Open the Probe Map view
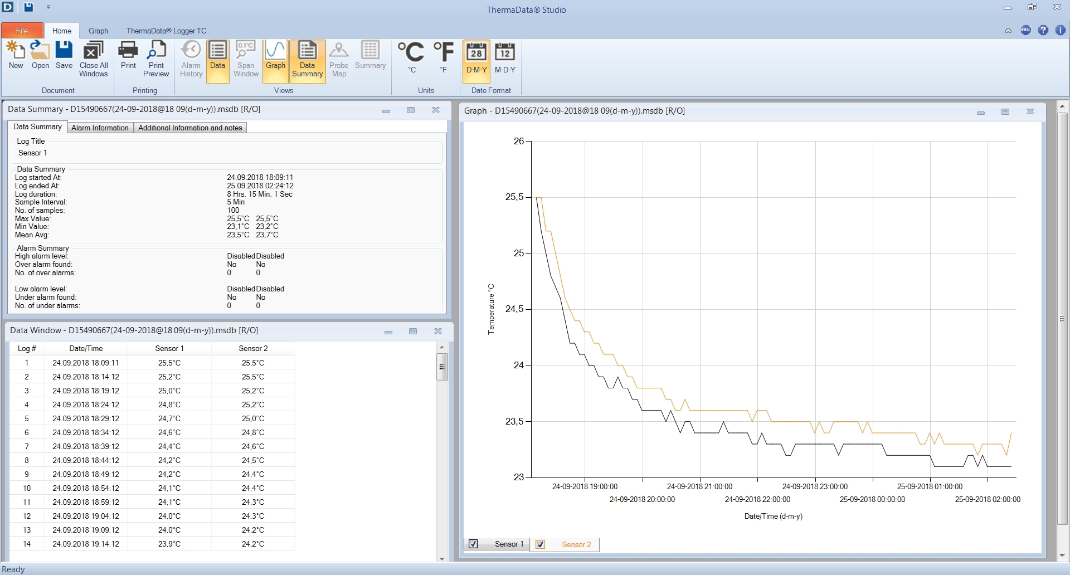Screen dimensions: 1070x575 click(339, 59)
